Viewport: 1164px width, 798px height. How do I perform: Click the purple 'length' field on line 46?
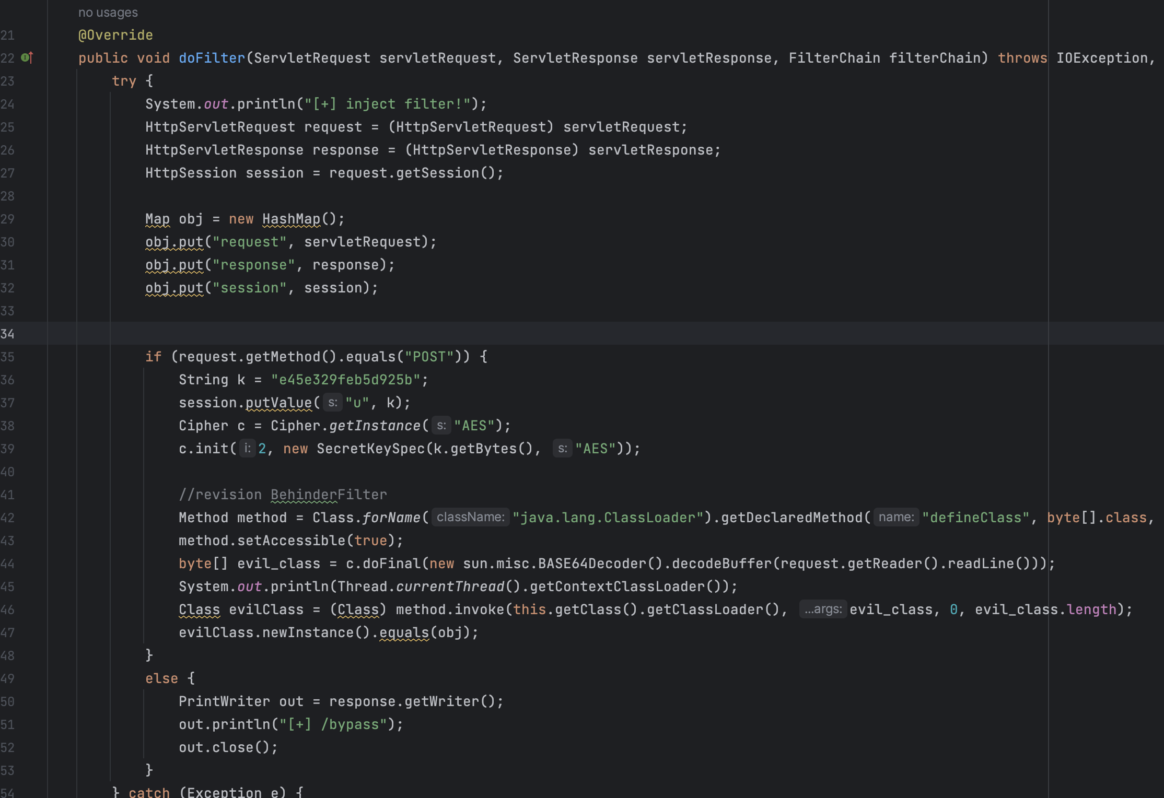pos(1091,609)
